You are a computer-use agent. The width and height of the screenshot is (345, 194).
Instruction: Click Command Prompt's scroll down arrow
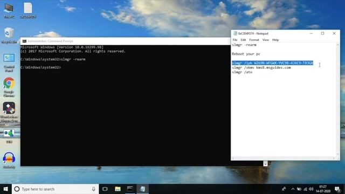265,164
